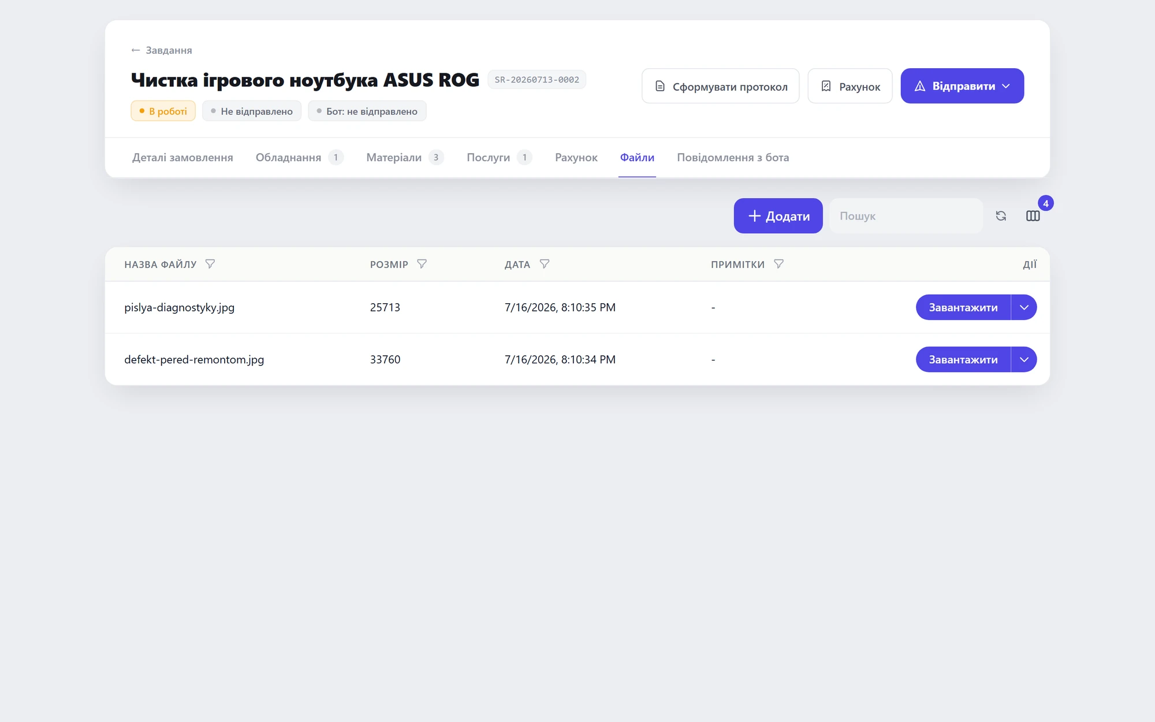Expand actions menu for pislya-diagnostyky.jpg

coord(1024,307)
